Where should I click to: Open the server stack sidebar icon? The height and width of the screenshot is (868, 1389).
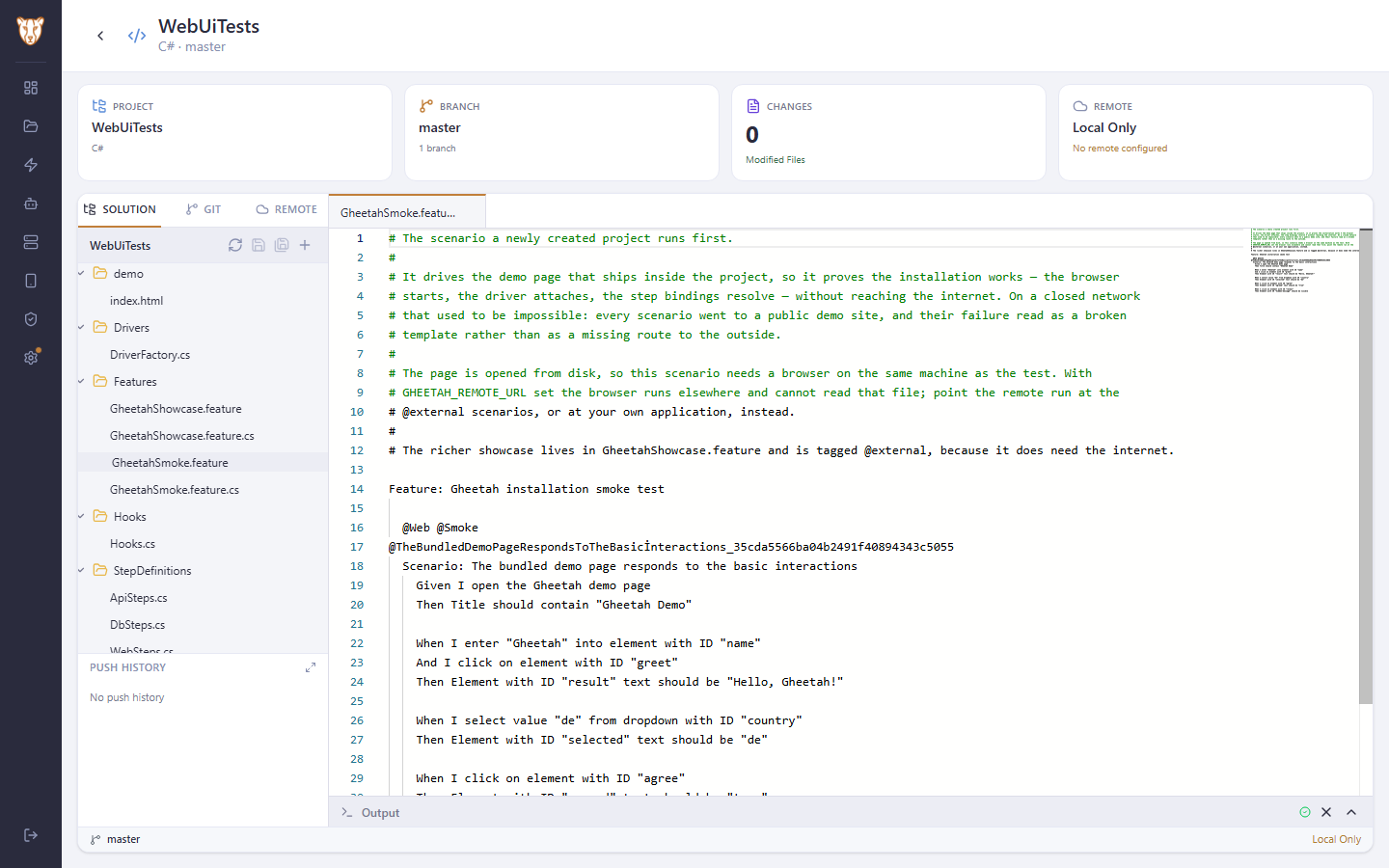tap(31, 242)
